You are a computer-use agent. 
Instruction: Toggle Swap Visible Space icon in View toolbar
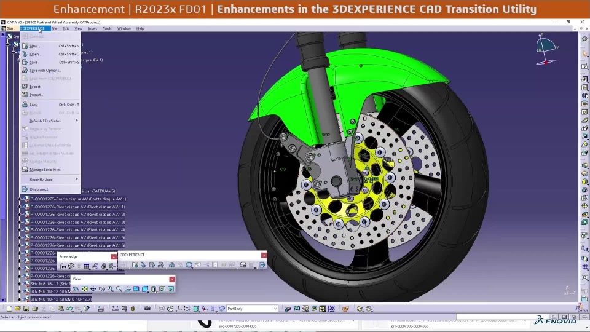pyautogui.click(x=171, y=289)
